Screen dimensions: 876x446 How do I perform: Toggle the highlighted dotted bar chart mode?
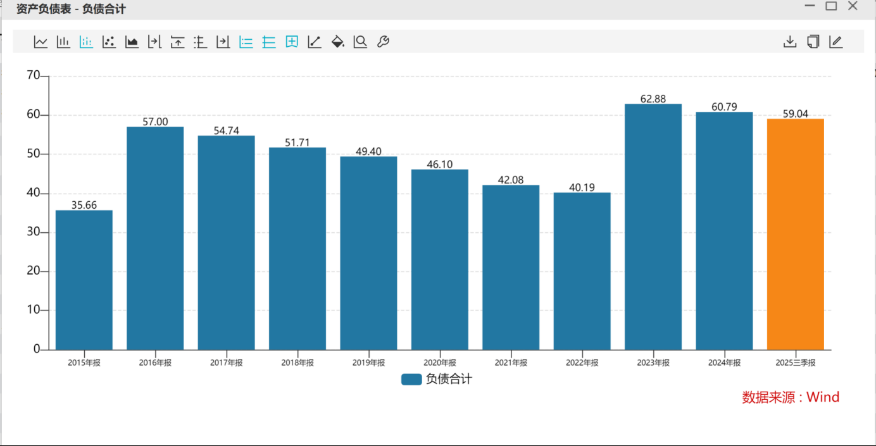click(86, 42)
